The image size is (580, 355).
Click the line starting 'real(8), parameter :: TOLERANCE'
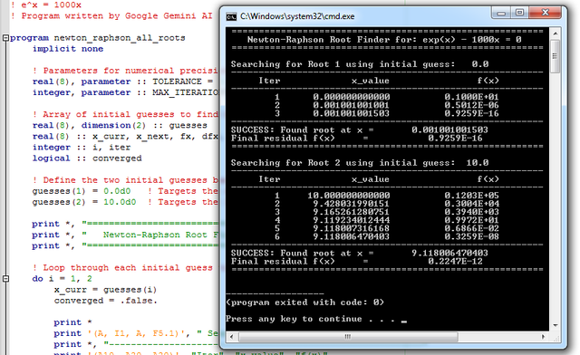click(122, 82)
